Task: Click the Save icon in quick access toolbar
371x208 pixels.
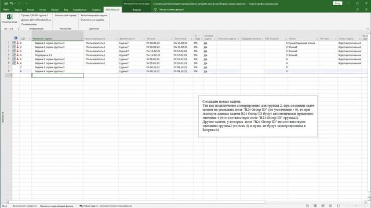Action: click(x=6, y=3)
